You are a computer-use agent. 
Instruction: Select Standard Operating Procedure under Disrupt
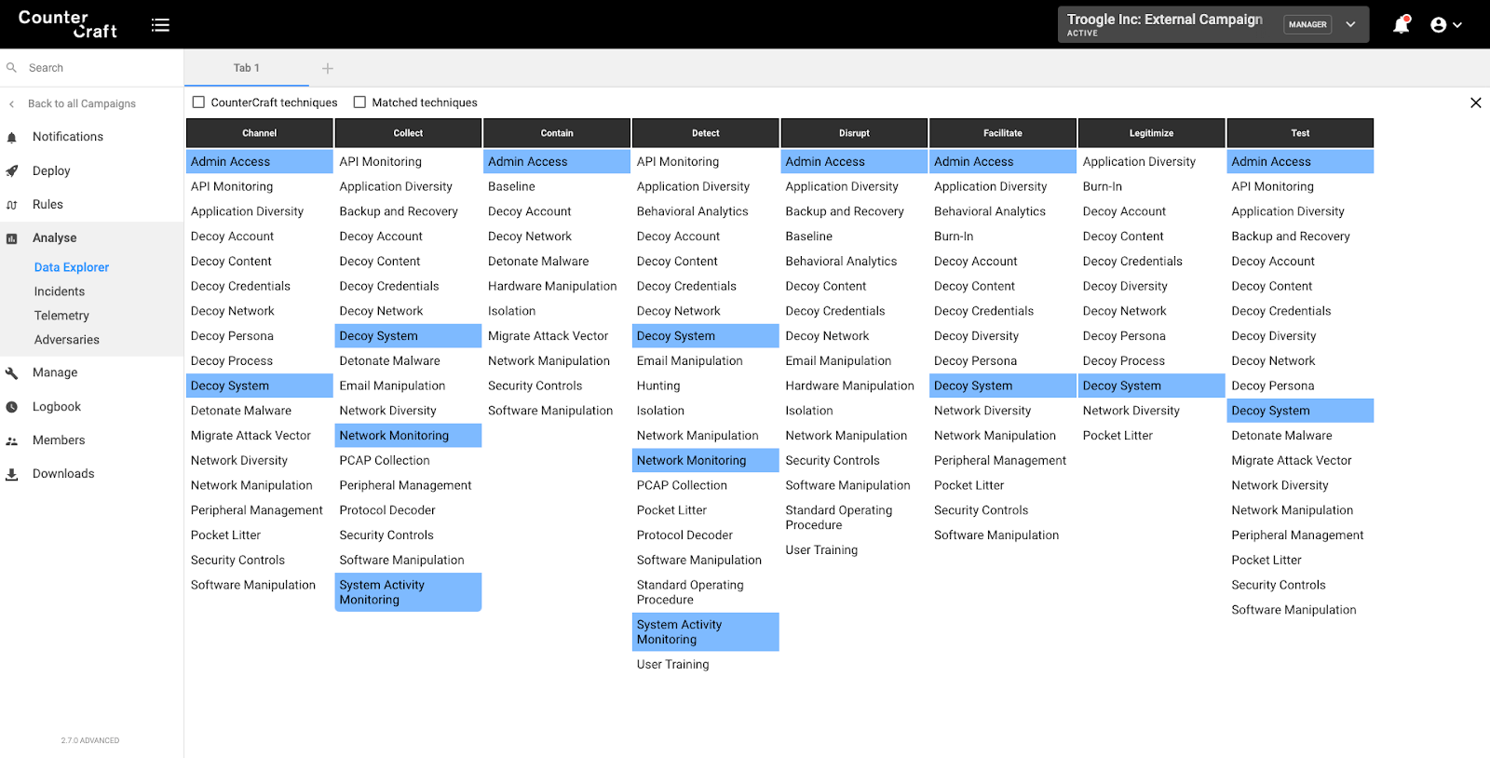(854, 518)
